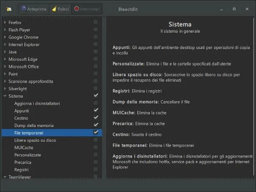
Task: Enable the Microsoft Office checkbox
Action: (x=96, y=66)
